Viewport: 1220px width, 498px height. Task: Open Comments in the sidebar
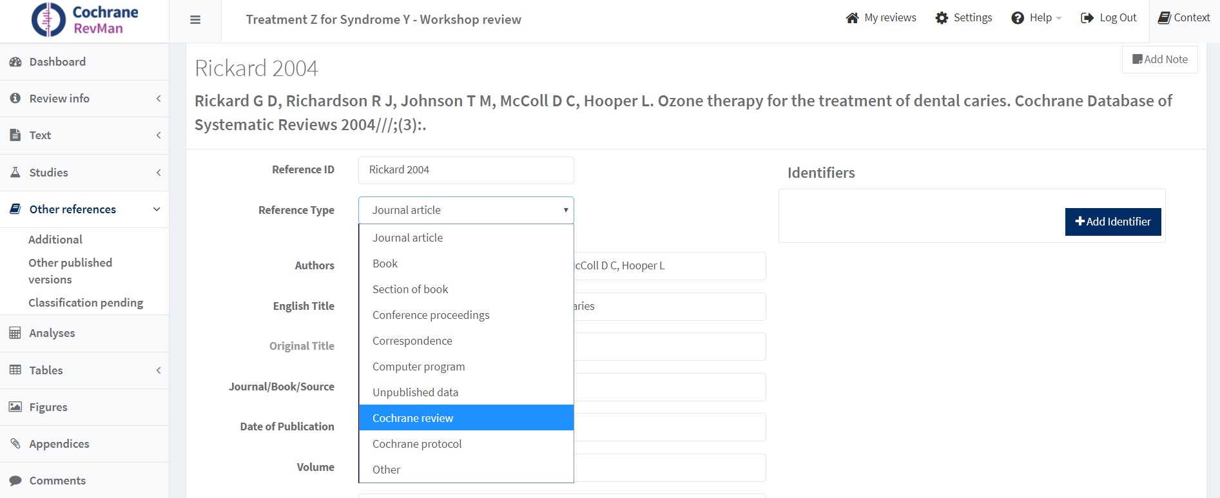57,481
